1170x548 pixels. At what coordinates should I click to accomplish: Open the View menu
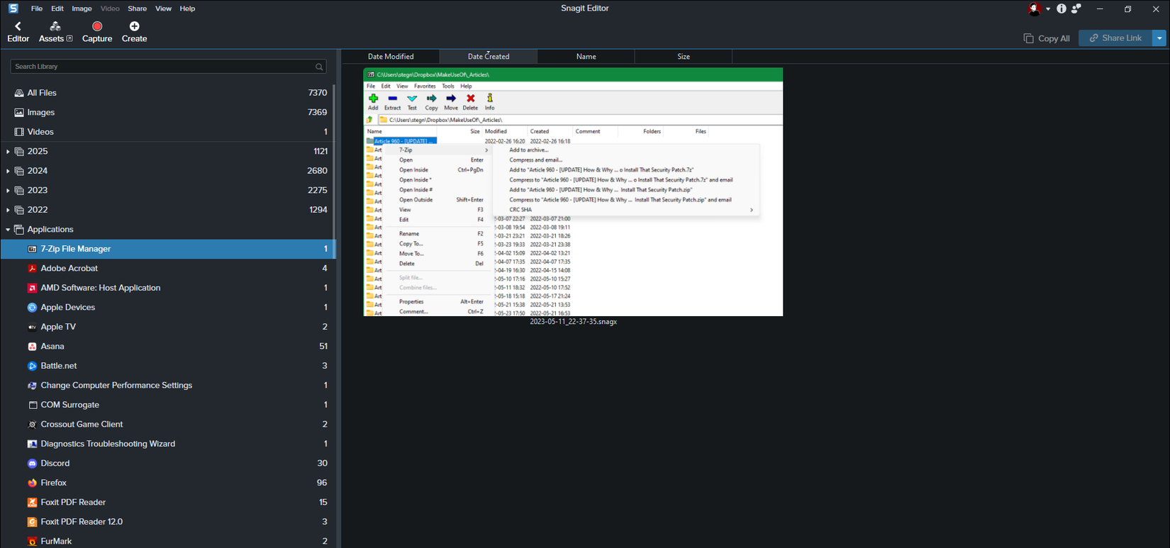(x=163, y=9)
